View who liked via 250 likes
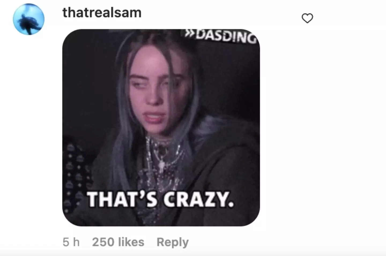Image resolution: width=386 pixels, height=256 pixels. pyautogui.click(x=118, y=242)
